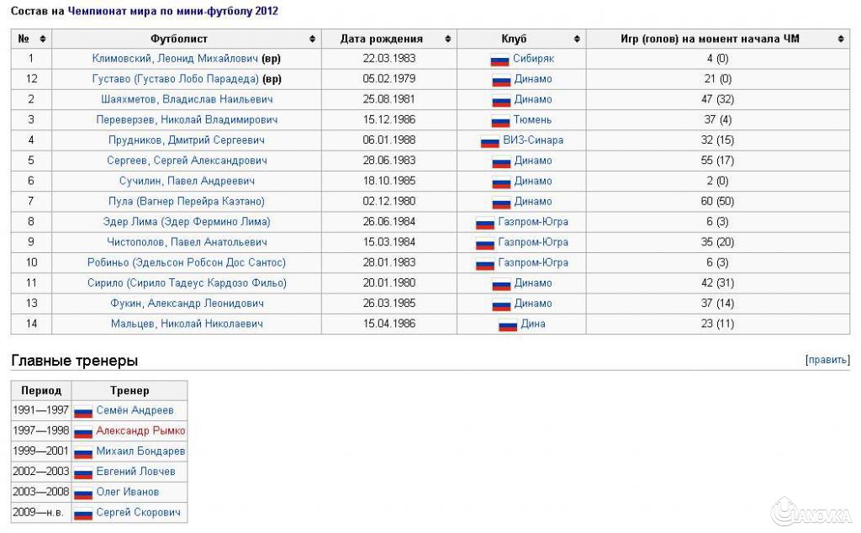Screen dimensions: 861x533
Task: Click the sort arrow beside Клуб header
Action: point(577,38)
